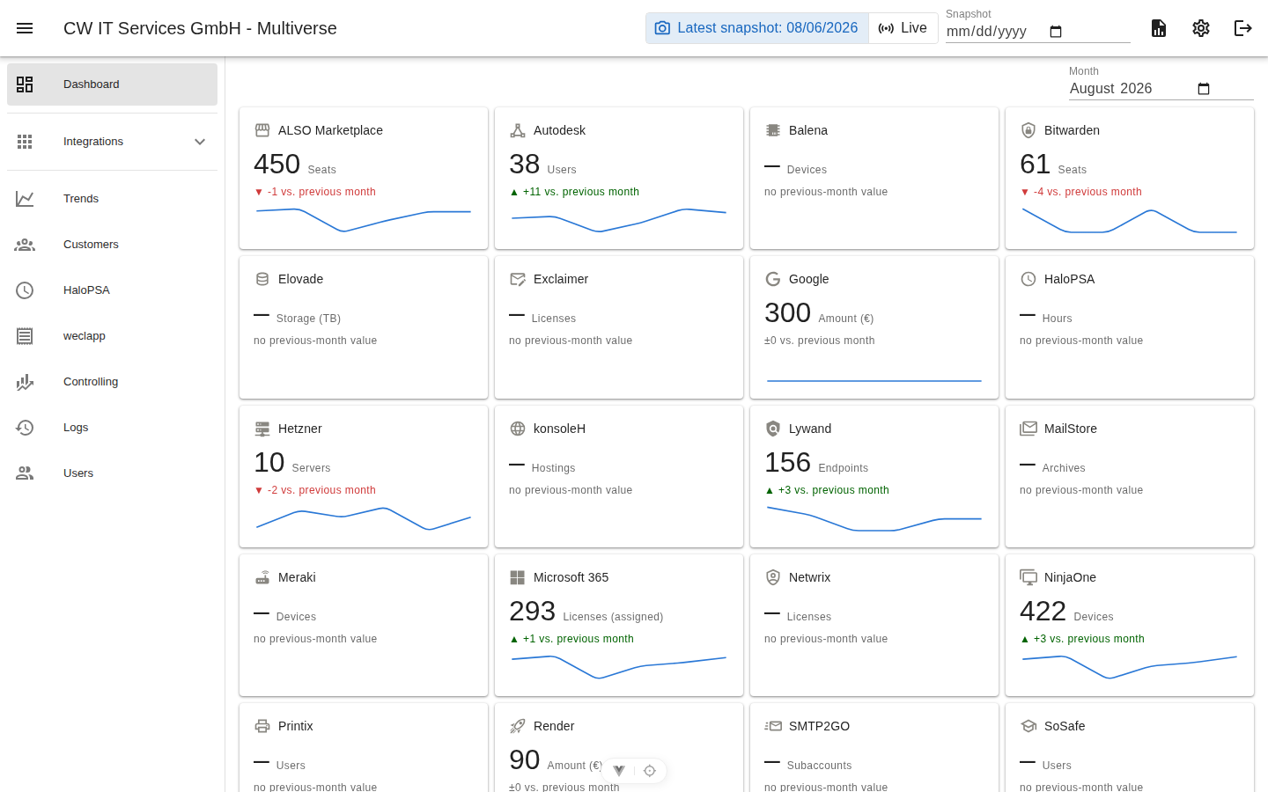The height and width of the screenshot is (792, 1268).
Task: Click the app title 'CW IT Services GmbH - Multiverse'
Action: [x=200, y=28]
